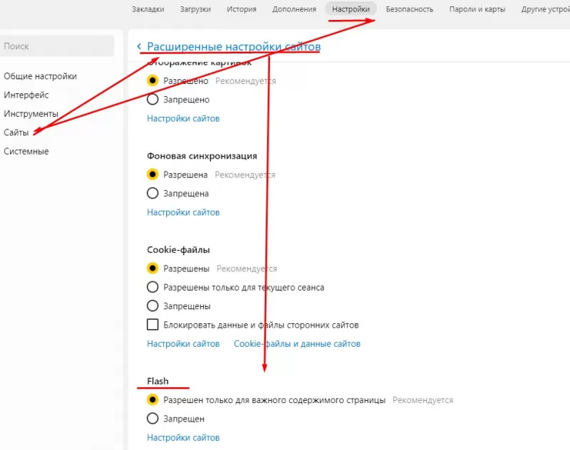Select Запрещено for image display

click(x=152, y=100)
